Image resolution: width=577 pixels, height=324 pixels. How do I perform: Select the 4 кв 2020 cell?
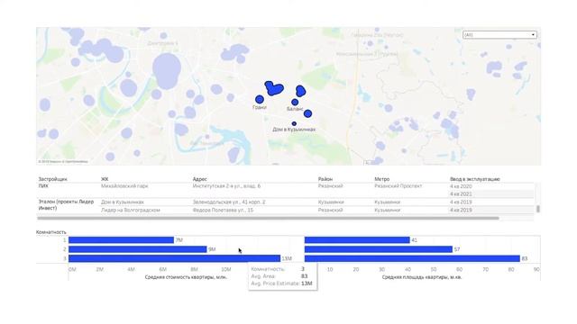pos(461,186)
